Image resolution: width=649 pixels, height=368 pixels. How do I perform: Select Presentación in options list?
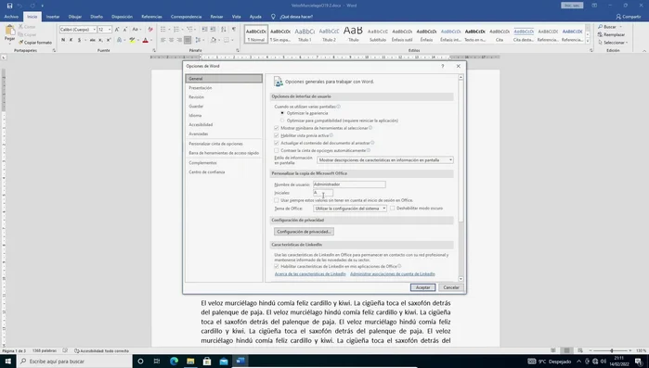tap(224, 88)
